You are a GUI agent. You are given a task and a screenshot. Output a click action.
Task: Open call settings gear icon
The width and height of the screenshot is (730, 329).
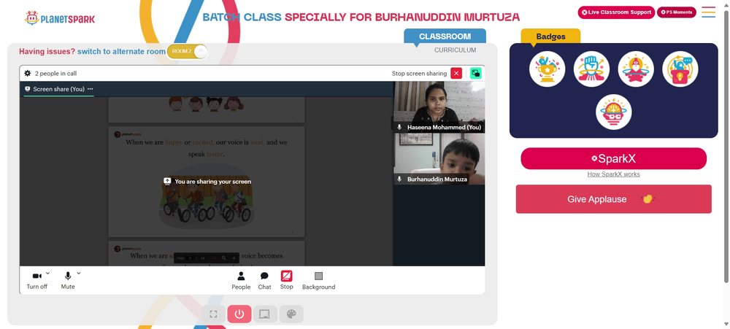28,73
